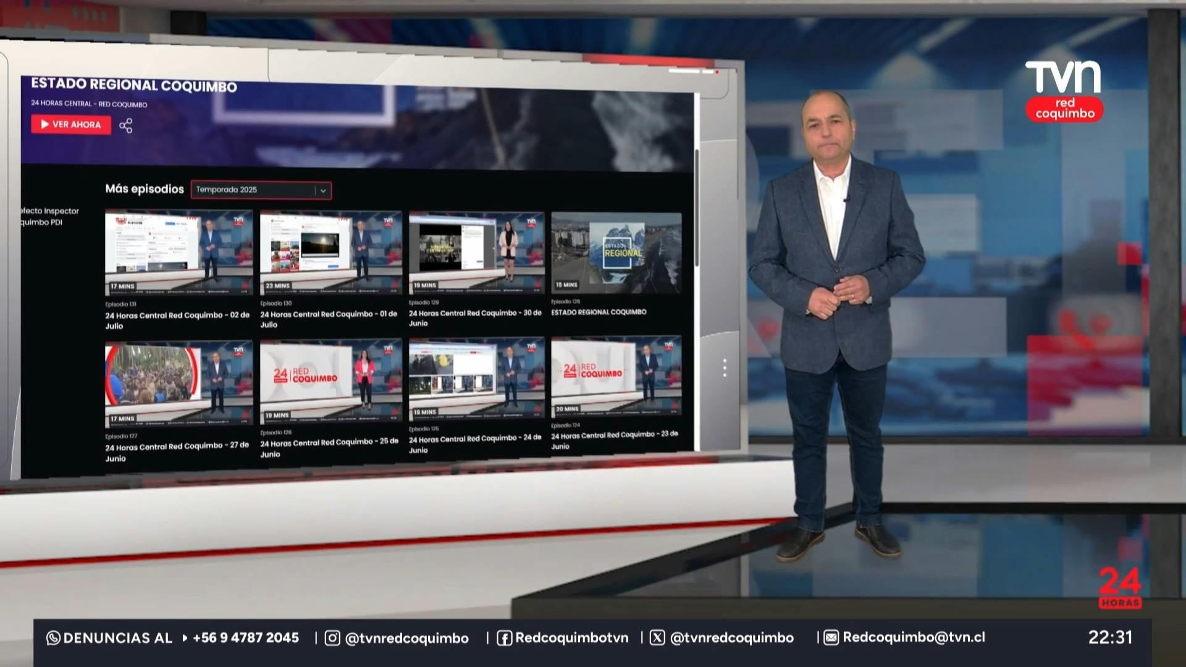Open the Estado Regional Coquimbo episode thumbnail
The width and height of the screenshot is (1186, 667).
point(616,253)
